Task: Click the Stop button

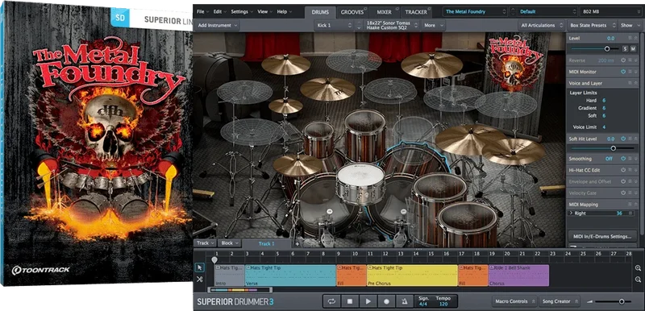Action: coord(350,301)
